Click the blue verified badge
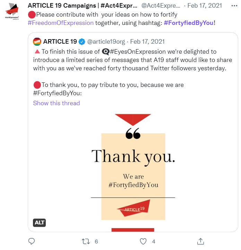 (x=82, y=42)
